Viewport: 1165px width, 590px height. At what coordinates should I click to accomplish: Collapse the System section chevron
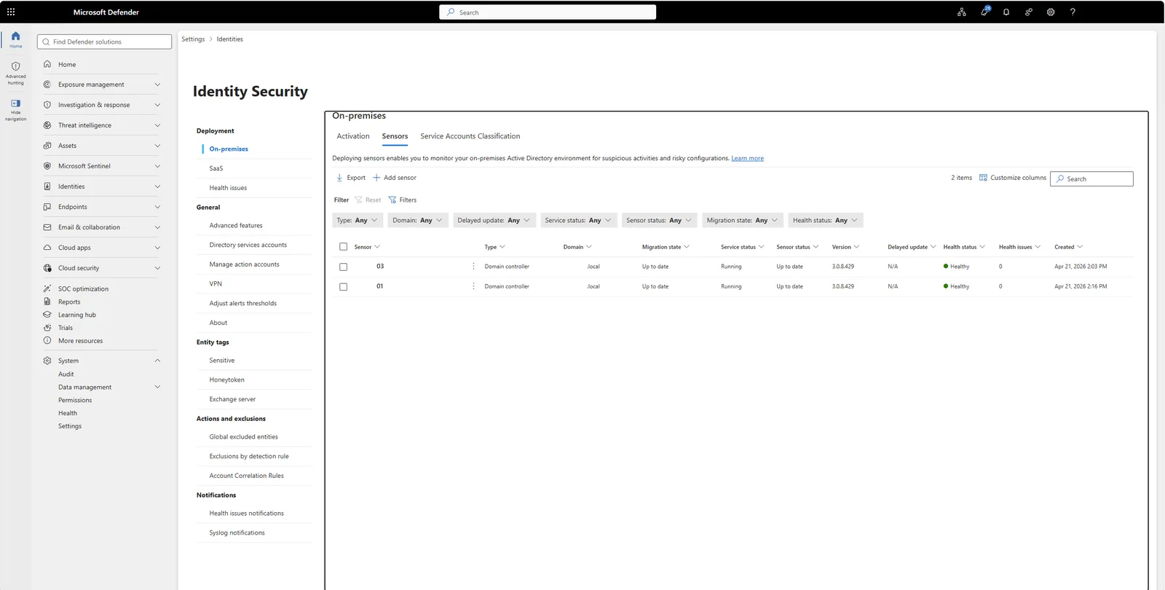click(157, 361)
